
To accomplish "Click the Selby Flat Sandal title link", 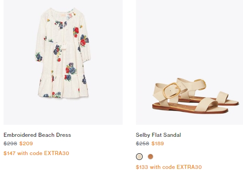I will [158, 135].
